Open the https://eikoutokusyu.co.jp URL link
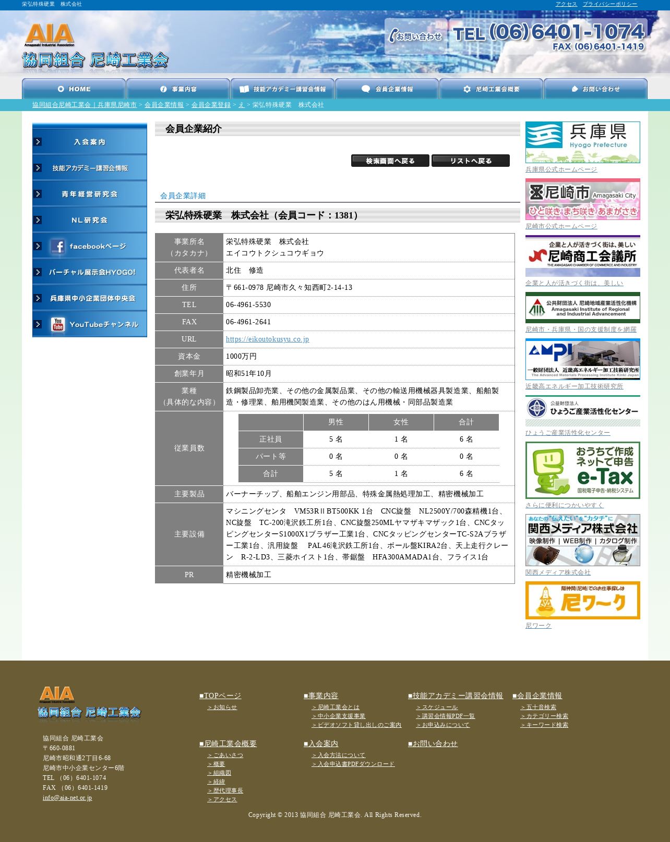 [x=267, y=339]
